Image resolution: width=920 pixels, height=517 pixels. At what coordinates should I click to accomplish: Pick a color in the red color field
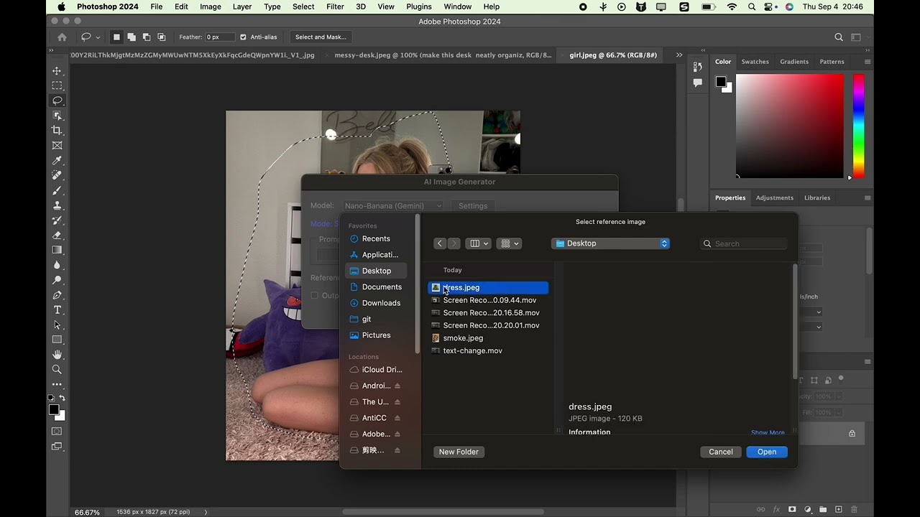[x=790, y=126]
